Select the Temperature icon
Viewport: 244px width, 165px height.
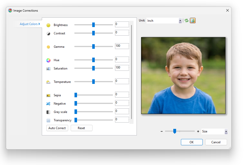coord(48,82)
